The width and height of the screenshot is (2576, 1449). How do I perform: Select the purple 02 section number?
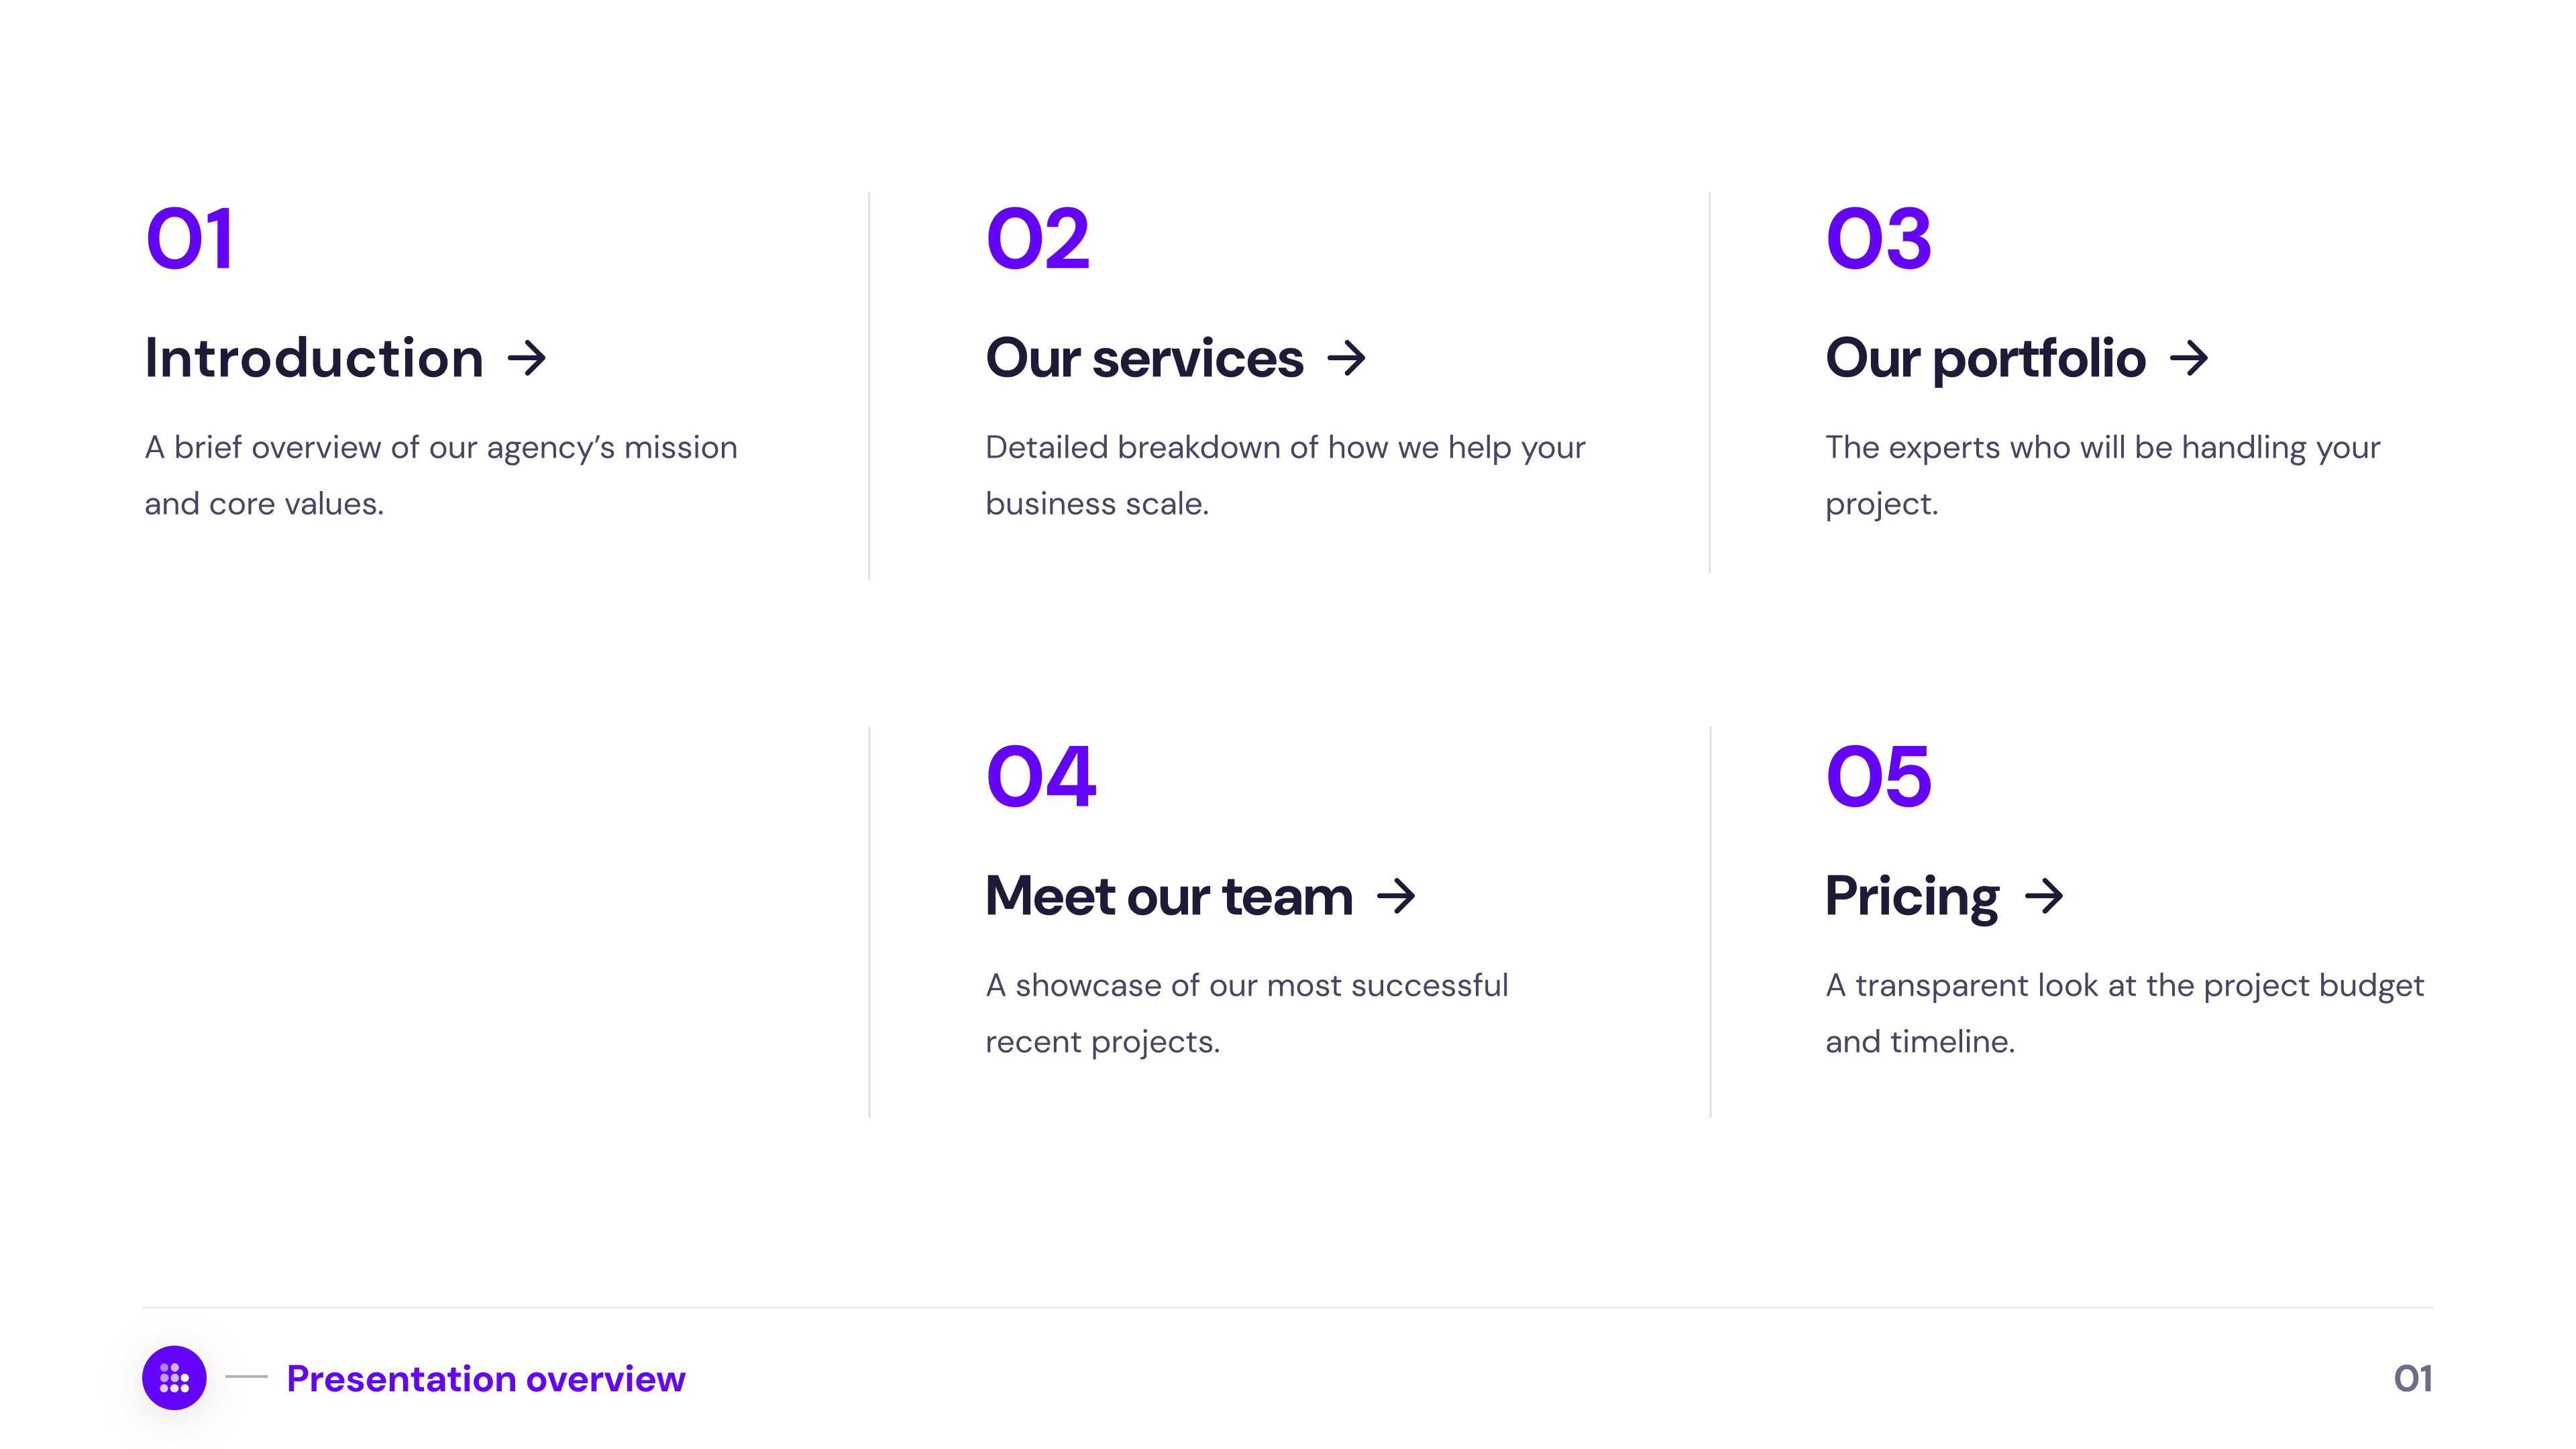(1037, 239)
